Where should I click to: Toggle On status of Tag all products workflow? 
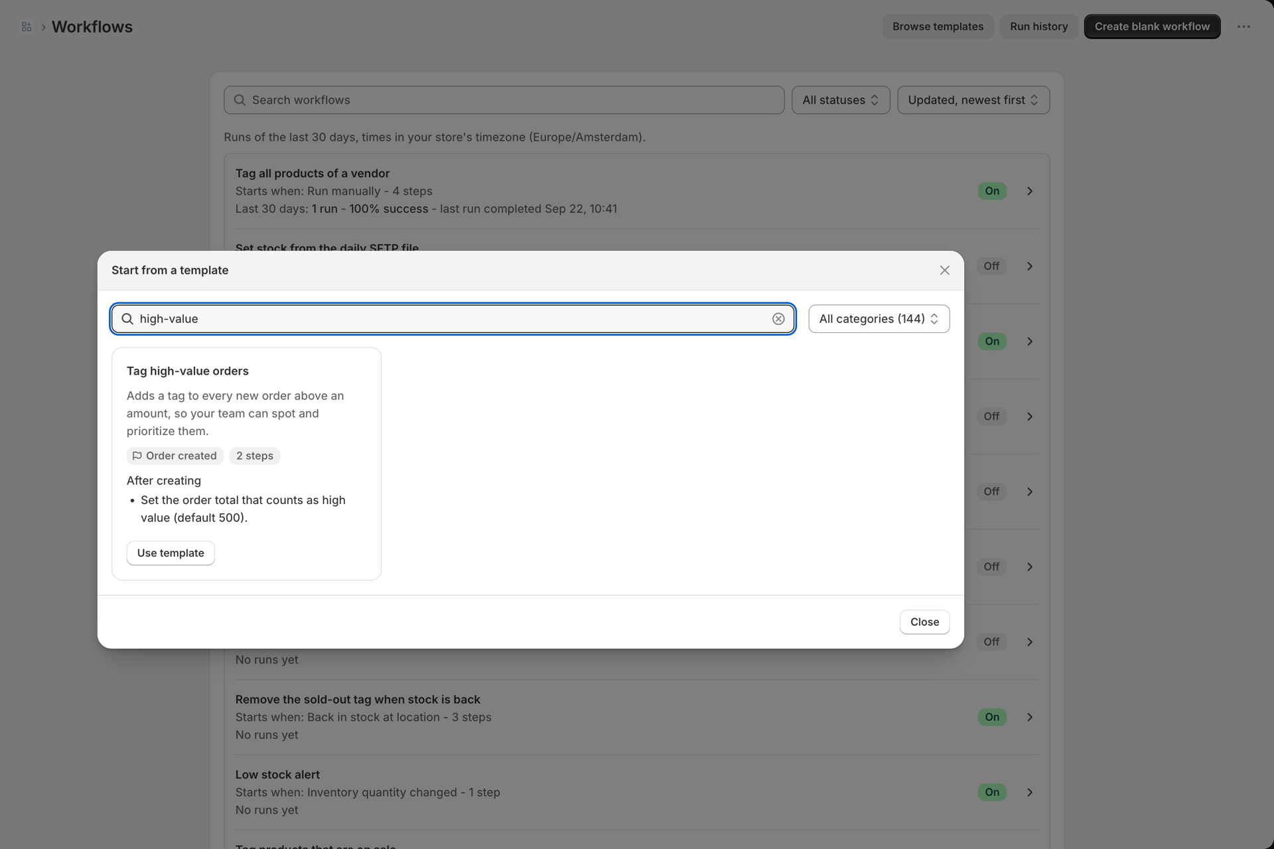coord(992,191)
